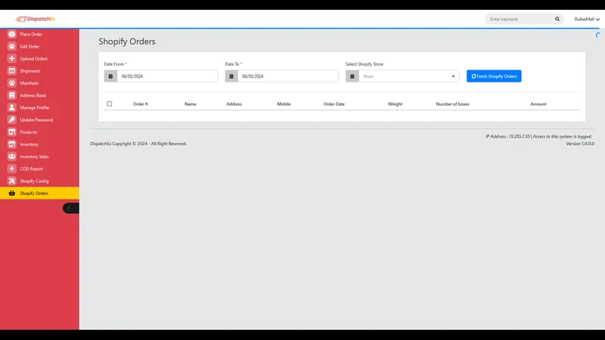This screenshot has width=605, height=340.
Task: Click the DispatchEx logo
Action: point(35,19)
